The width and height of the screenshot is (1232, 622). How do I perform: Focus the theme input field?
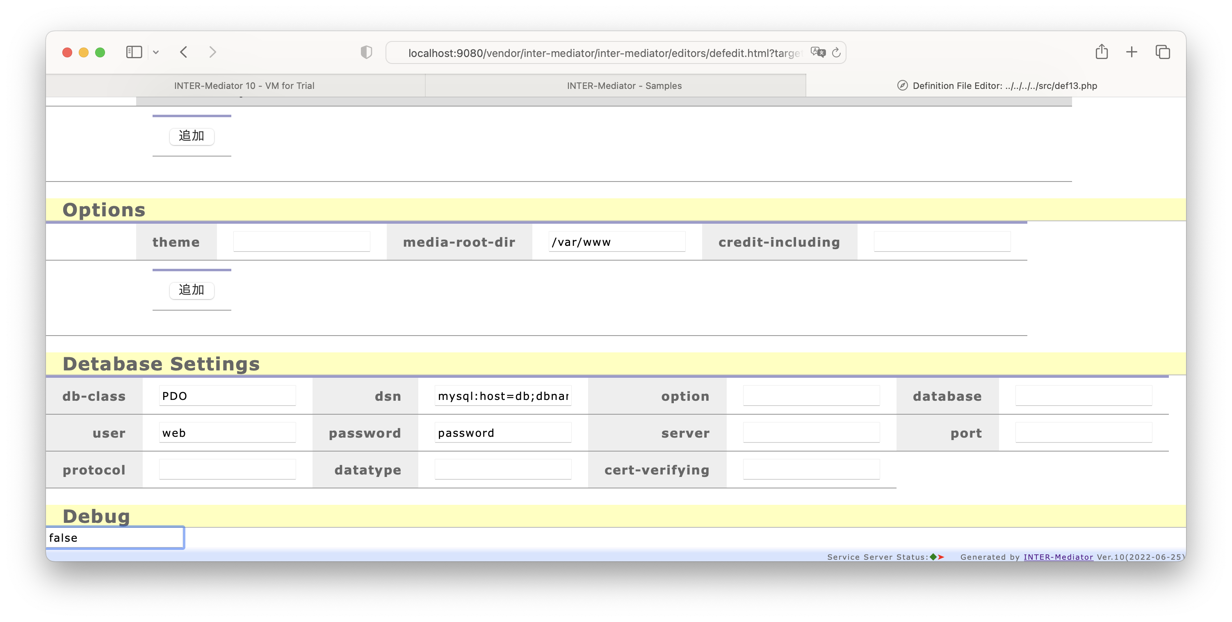(302, 242)
